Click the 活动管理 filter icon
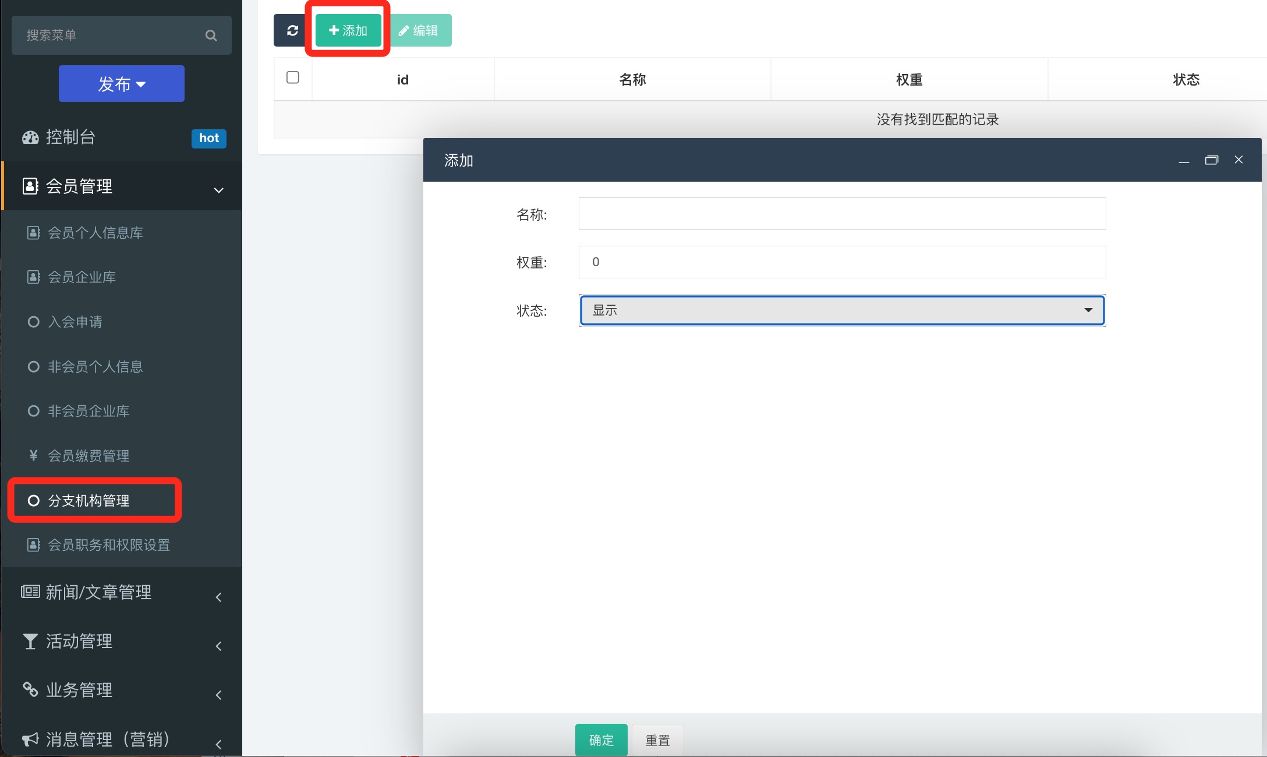 coord(30,642)
